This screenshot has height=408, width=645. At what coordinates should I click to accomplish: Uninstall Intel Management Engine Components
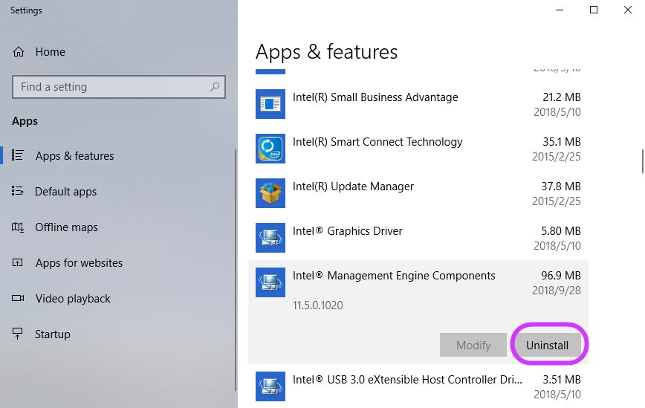click(547, 345)
